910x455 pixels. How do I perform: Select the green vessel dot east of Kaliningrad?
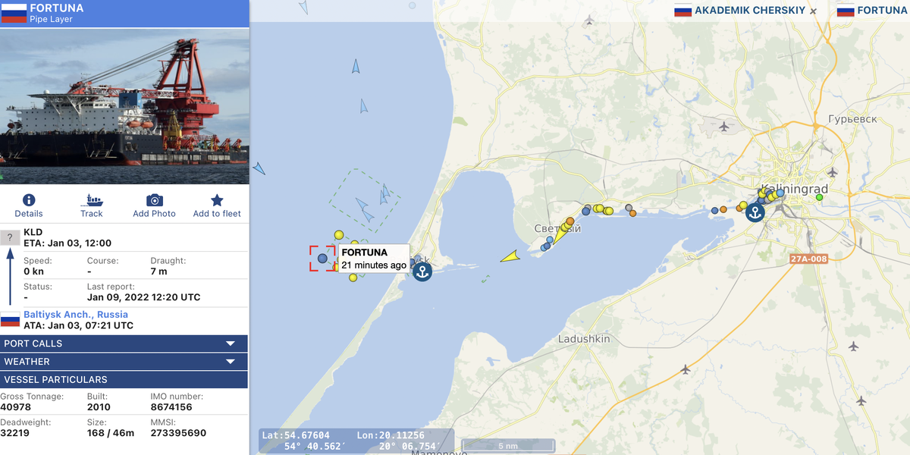pos(819,197)
